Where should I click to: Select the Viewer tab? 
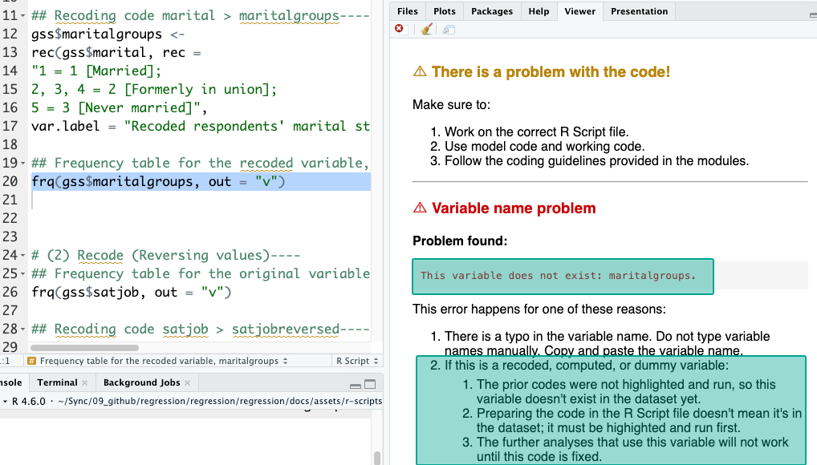[580, 11]
